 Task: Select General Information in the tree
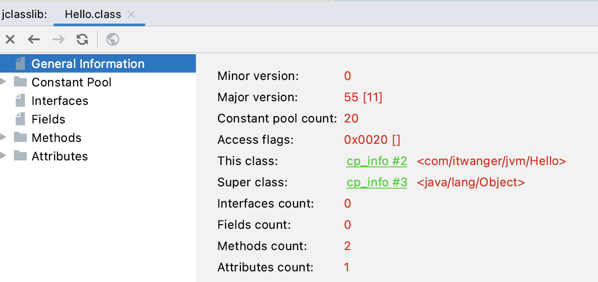click(88, 64)
